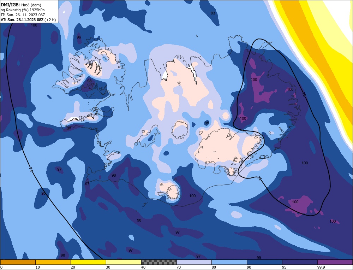Choose the 90–95 dark blue legend swatch
The height and width of the screenshot is (270, 353).
click(x=264, y=262)
